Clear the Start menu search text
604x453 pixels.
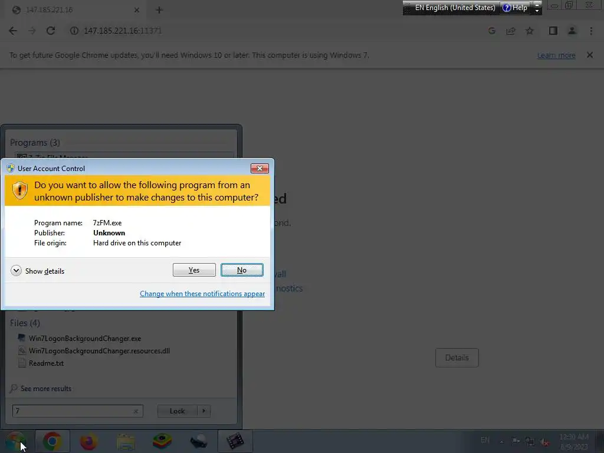[136, 411]
